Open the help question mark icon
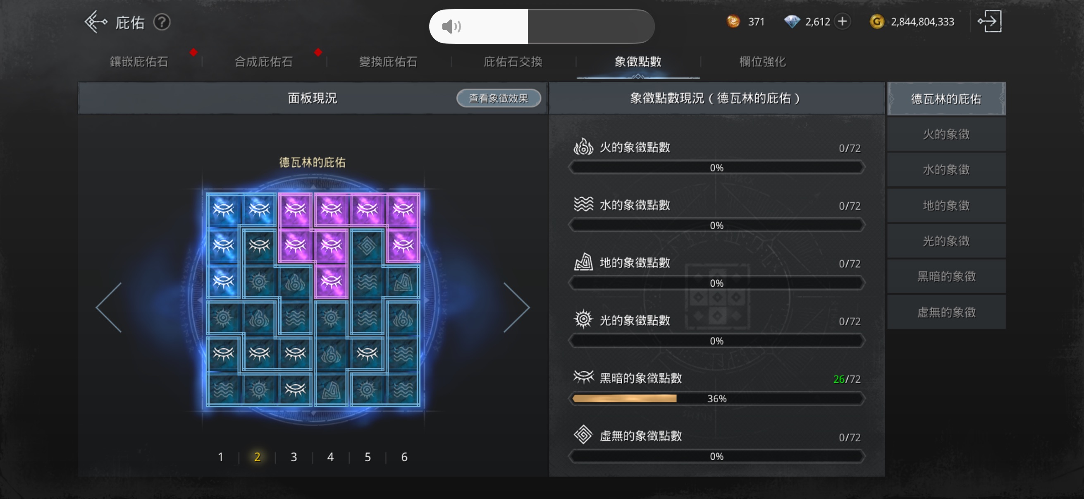 coord(162,22)
